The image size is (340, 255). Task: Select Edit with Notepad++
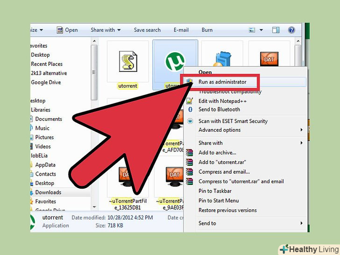click(222, 101)
